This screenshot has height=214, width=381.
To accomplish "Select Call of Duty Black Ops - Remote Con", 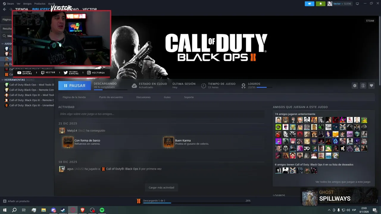I will 29,90.
